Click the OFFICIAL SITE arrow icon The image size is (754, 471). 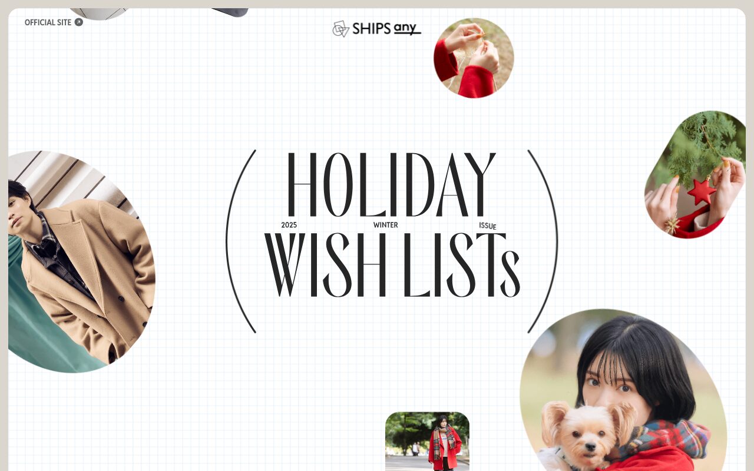79,22
